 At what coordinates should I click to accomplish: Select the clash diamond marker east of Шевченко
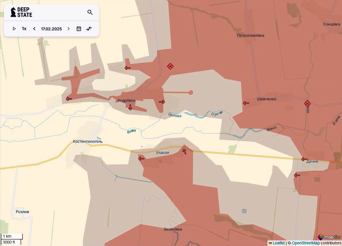point(307,104)
